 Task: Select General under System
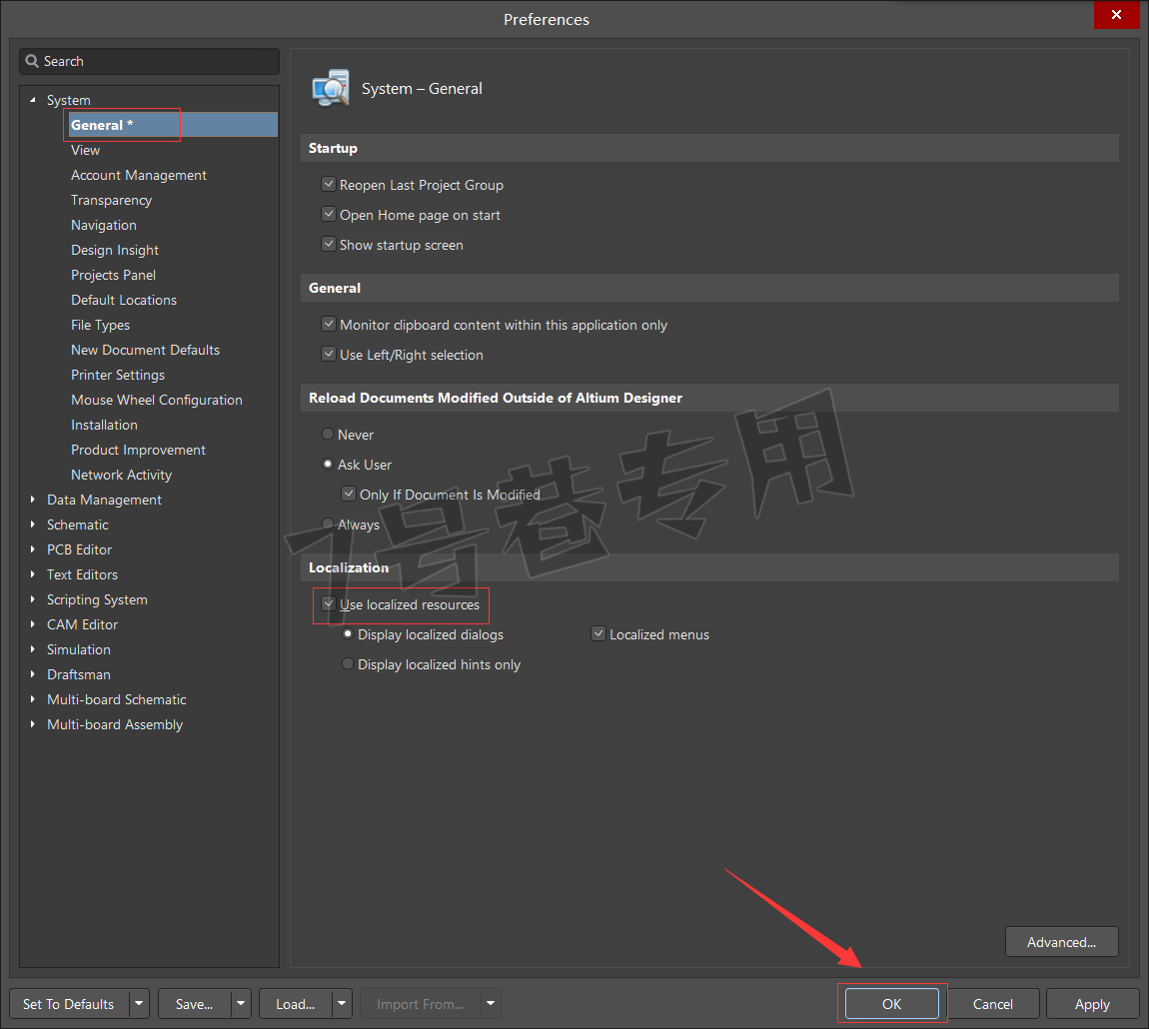pos(172,125)
